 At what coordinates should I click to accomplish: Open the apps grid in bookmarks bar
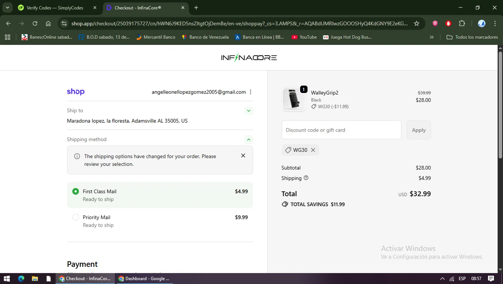click(7, 37)
